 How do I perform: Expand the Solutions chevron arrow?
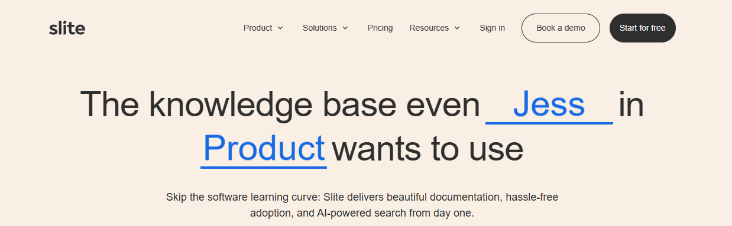[345, 28]
